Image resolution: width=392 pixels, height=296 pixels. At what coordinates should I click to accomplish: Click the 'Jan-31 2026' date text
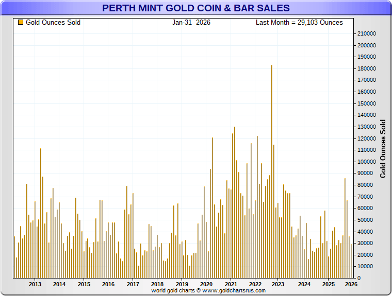coord(191,23)
